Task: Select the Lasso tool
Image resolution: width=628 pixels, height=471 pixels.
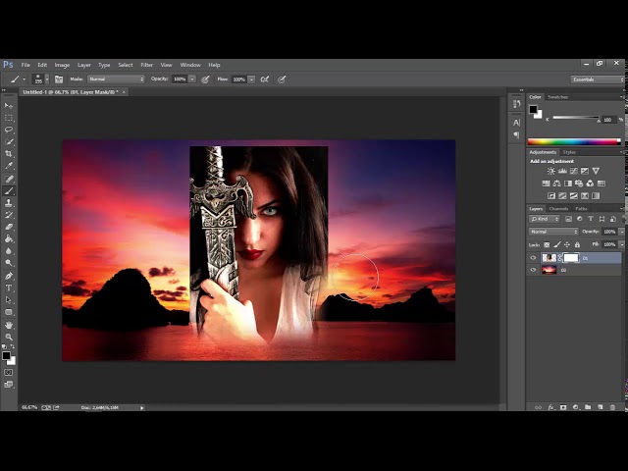Action: [9, 130]
